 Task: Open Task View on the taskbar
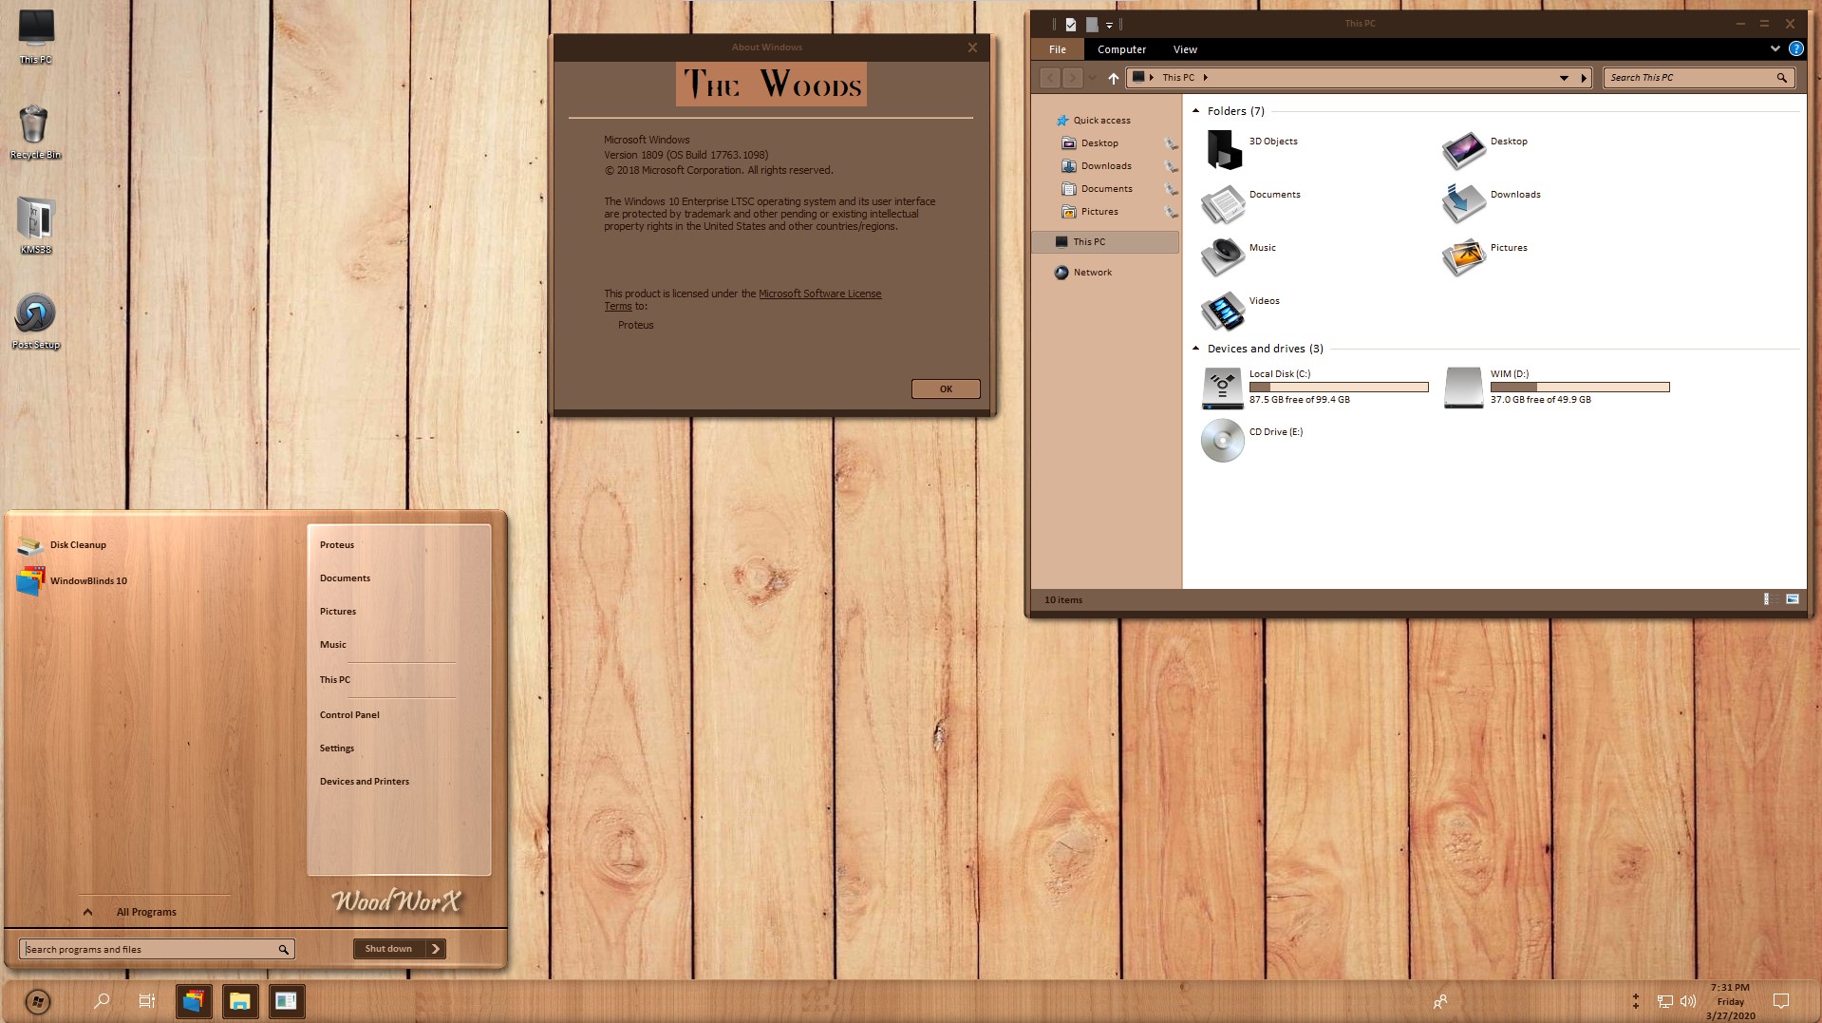[x=147, y=1001]
